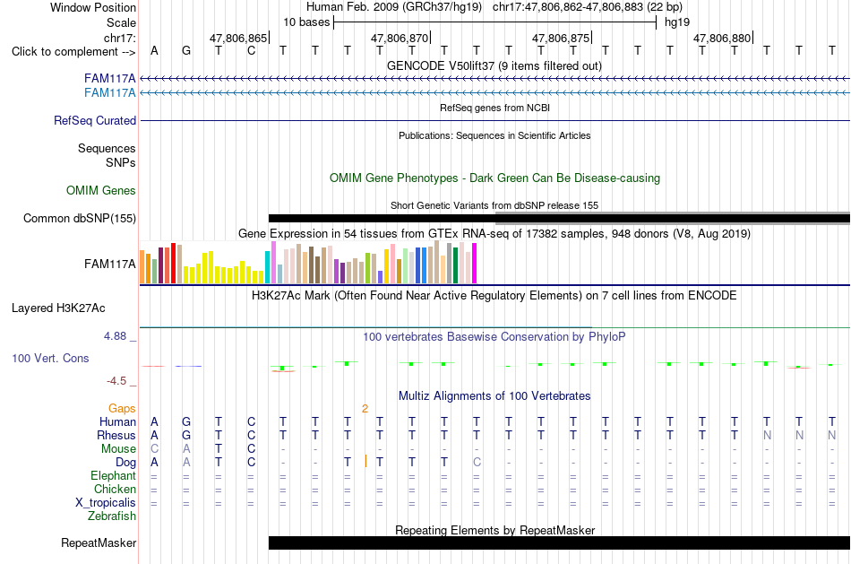The image size is (851, 564).
Task: Click the teal bar in GTEx chart
Action: coord(267,267)
